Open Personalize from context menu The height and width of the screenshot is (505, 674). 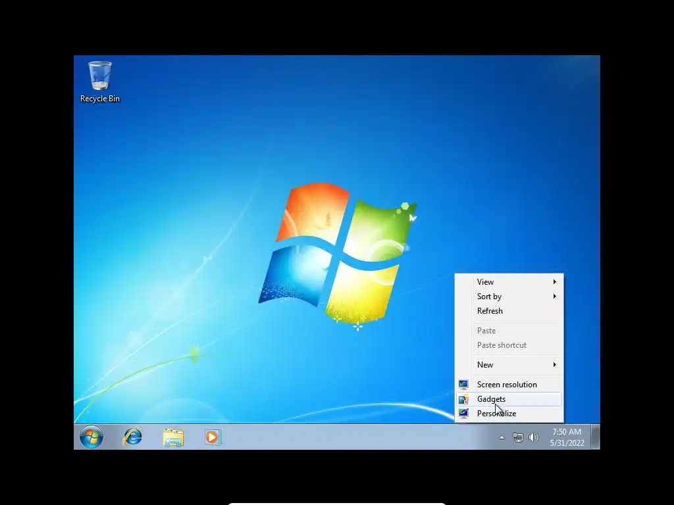pos(509,414)
